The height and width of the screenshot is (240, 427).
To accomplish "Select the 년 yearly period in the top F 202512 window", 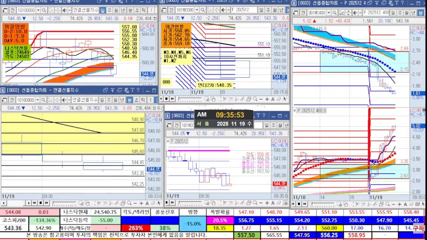I will [282, 10].
